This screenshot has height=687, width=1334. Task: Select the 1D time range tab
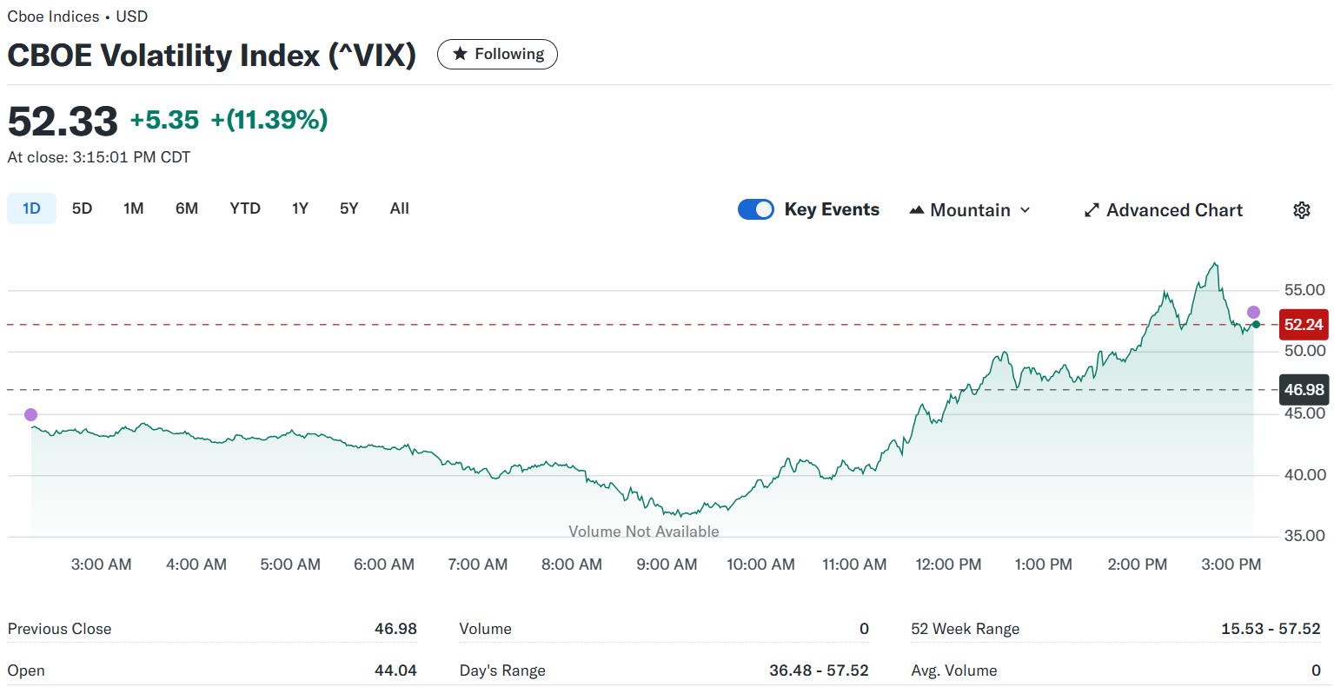(31, 208)
